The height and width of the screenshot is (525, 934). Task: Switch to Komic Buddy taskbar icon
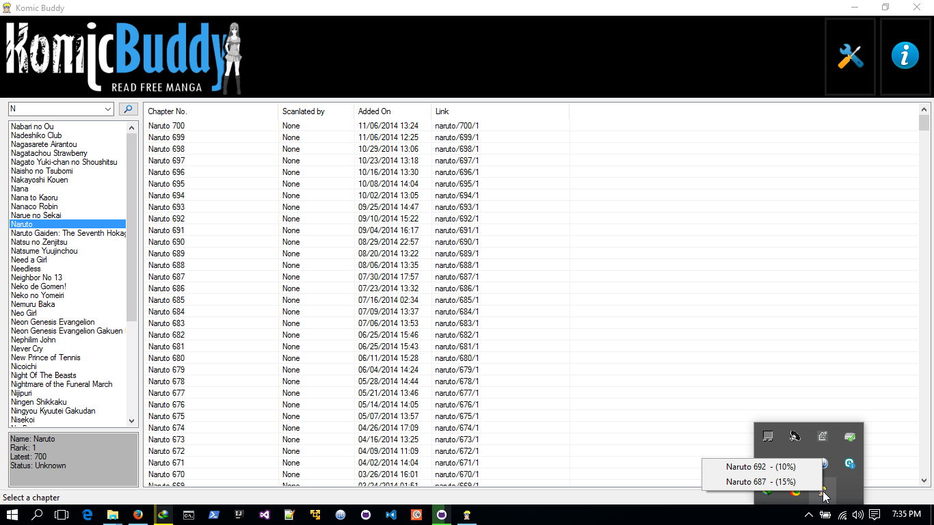[467, 515]
